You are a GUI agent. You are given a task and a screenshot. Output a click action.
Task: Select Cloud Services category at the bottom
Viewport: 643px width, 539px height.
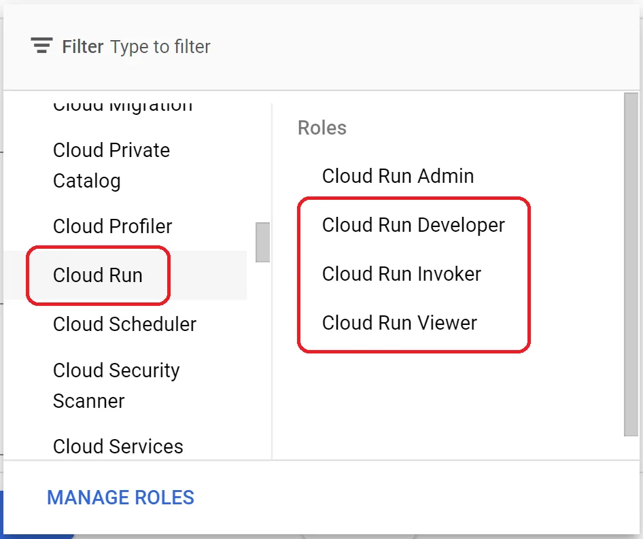point(118,447)
